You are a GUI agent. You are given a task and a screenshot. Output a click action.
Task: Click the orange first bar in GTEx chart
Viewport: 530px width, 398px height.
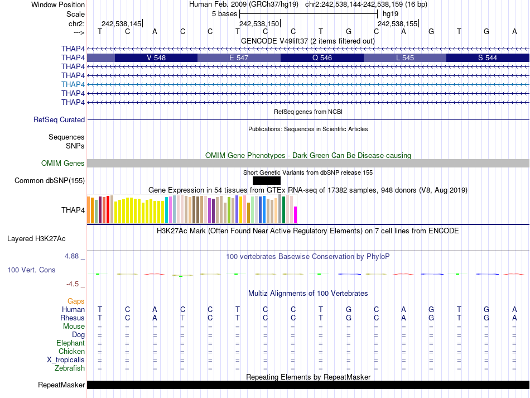[89, 210]
